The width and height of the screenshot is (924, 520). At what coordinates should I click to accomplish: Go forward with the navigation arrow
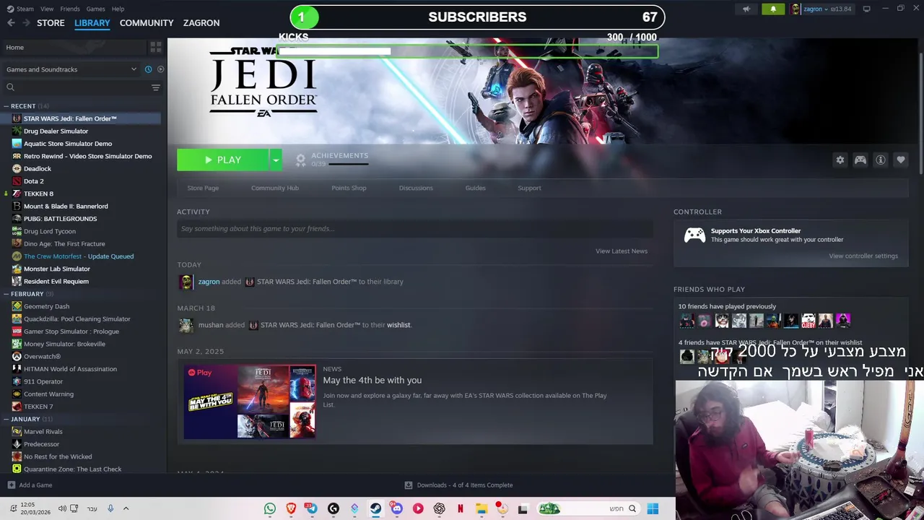point(26,23)
